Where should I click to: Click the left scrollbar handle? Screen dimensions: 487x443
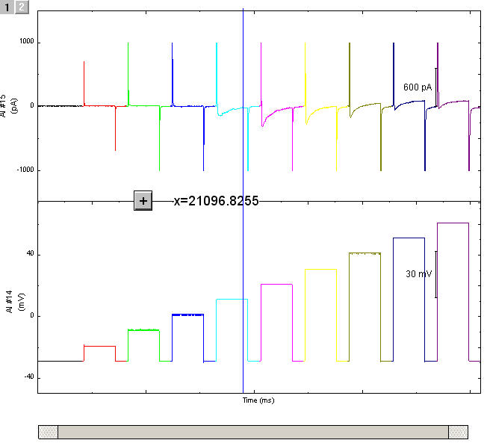pyautogui.click(x=48, y=433)
